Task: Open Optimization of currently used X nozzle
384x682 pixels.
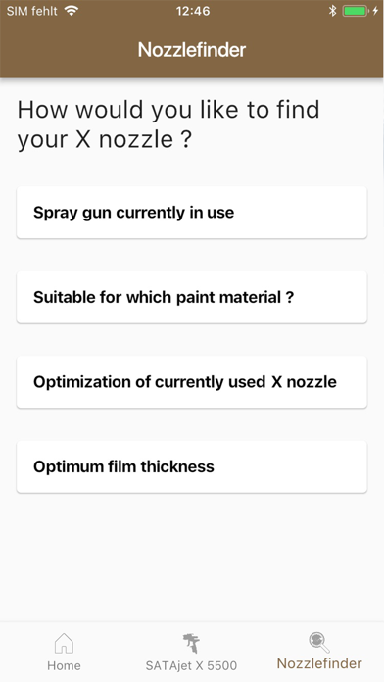Action: coord(192,382)
